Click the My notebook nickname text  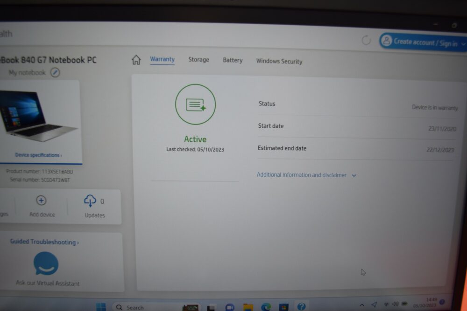(27, 73)
